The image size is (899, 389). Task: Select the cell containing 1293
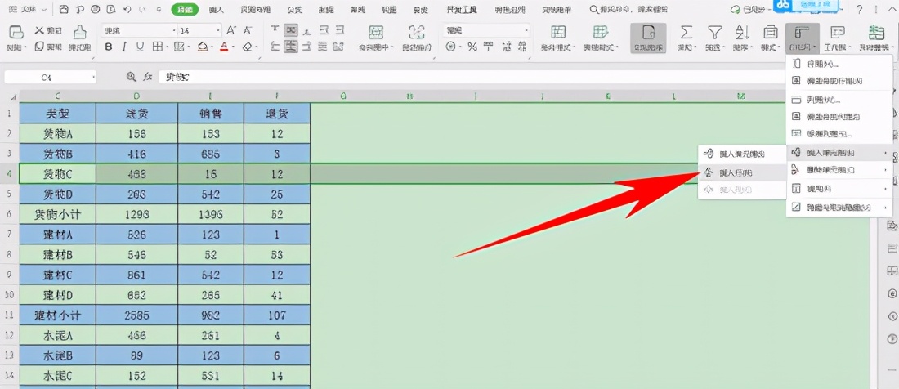(137, 214)
